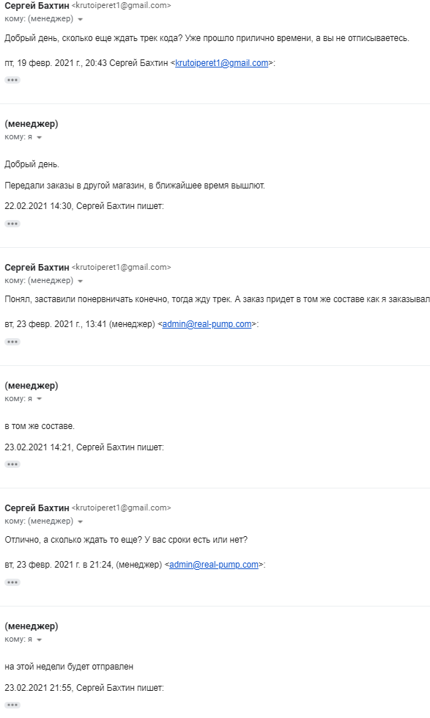Viewport: 430px width, 718px height.
Task: Open the admin@real-pump.com link in the 21:24 line
Action: (x=214, y=565)
